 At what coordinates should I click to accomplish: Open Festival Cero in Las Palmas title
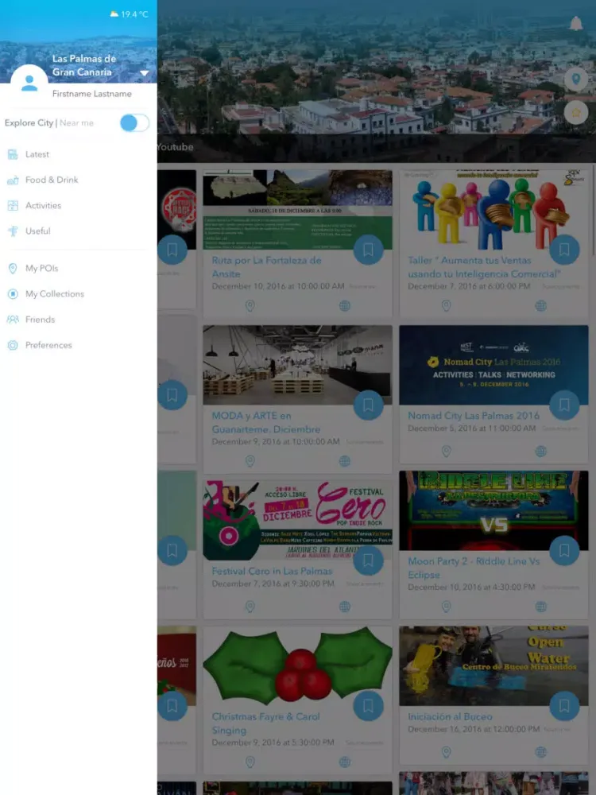click(272, 571)
